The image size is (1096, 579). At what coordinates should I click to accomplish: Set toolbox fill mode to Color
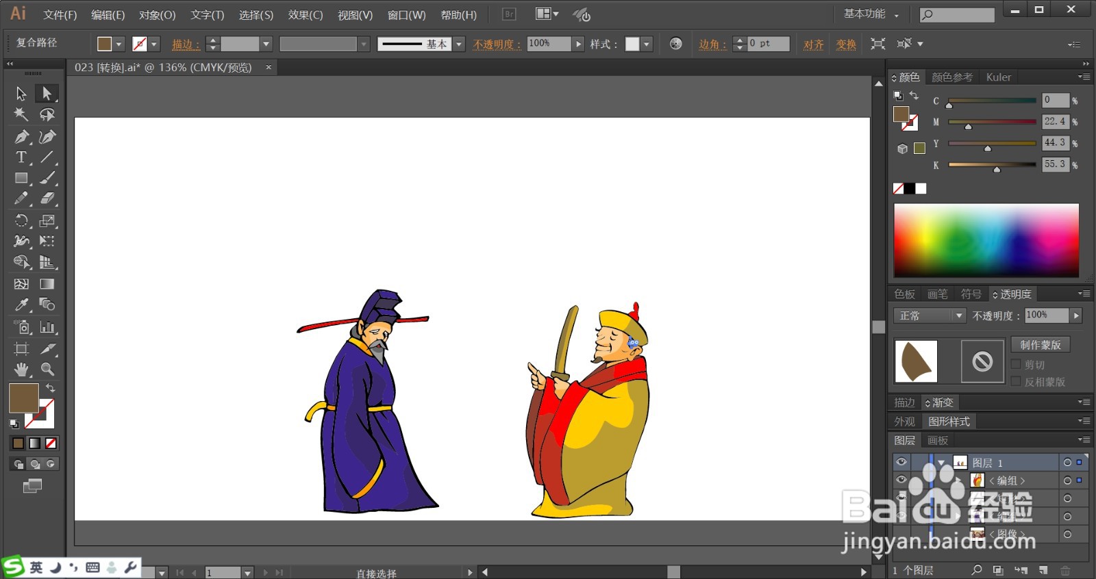click(x=18, y=443)
